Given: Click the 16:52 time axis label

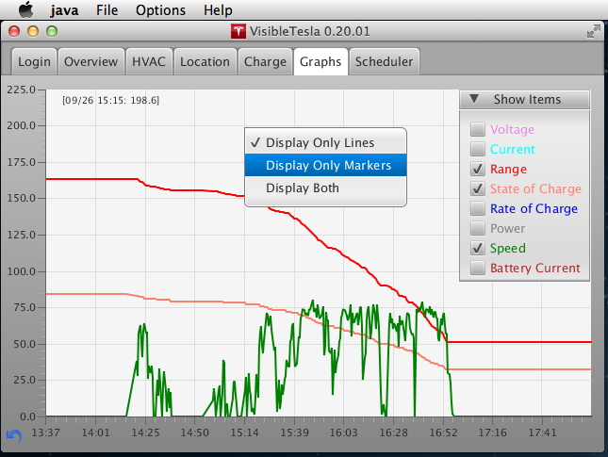Looking at the screenshot, I should (x=443, y=433).
